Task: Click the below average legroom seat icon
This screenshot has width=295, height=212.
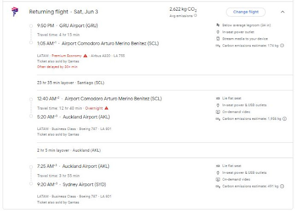Action: pos(217,25)
